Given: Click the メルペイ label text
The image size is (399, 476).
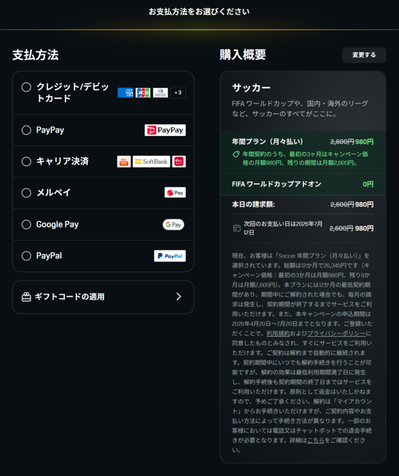Looking at the screenshot, I should click(x=53, y=193).
